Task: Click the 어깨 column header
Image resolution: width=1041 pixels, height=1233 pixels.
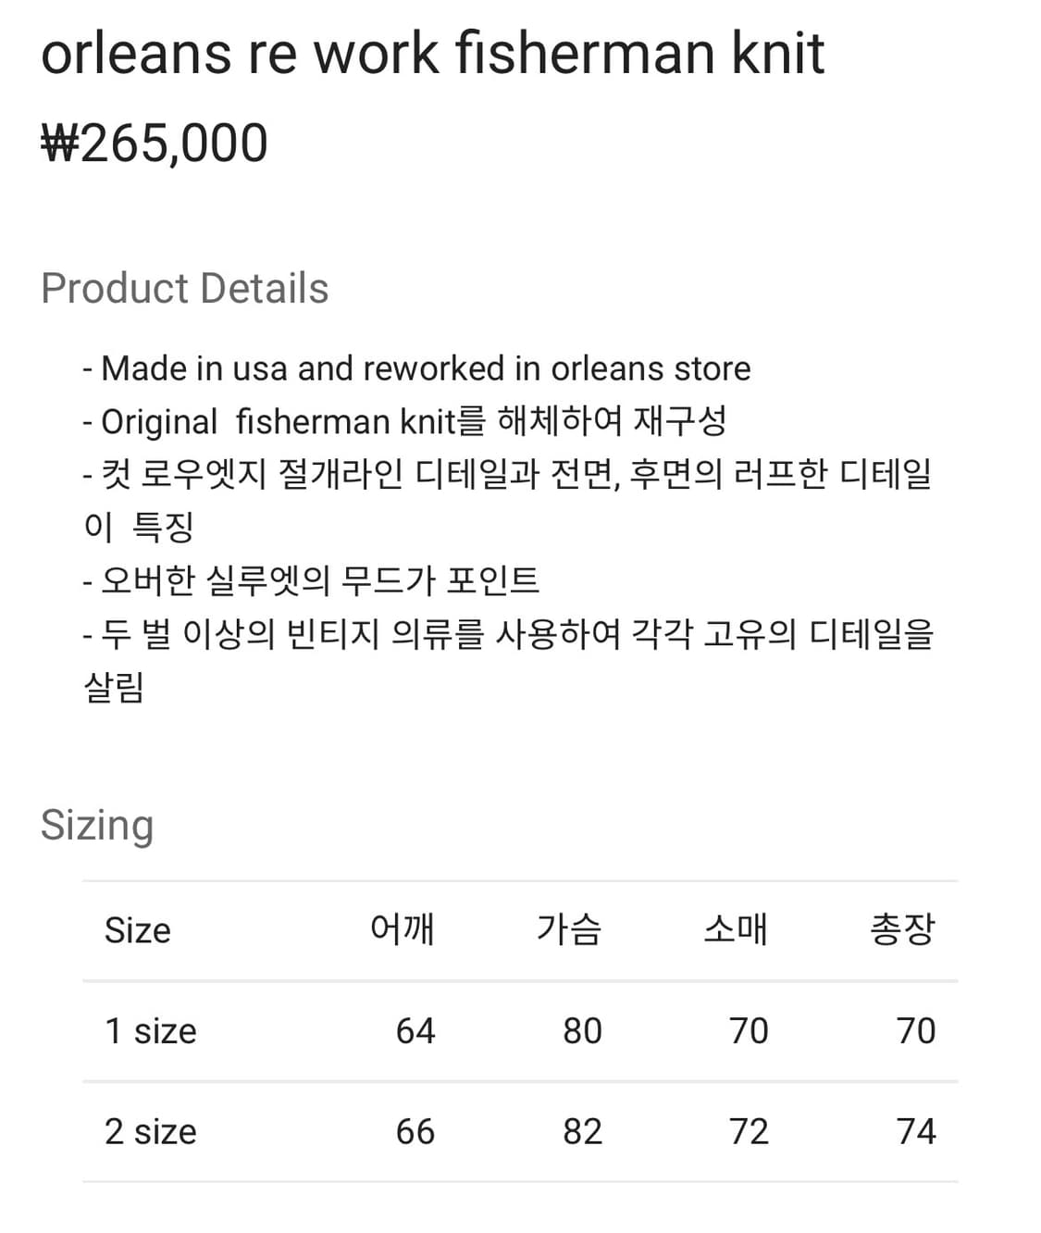Action: pos(402,929)
